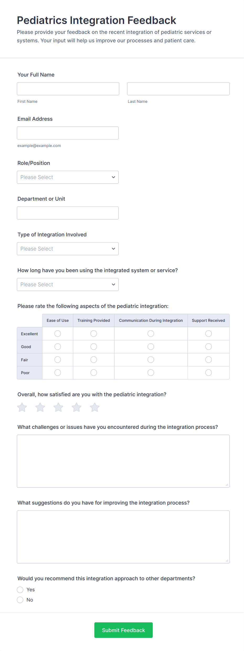The image size is (244, 651).
Task: Click the first satisfaction star
Action: (x=22, y=408)
